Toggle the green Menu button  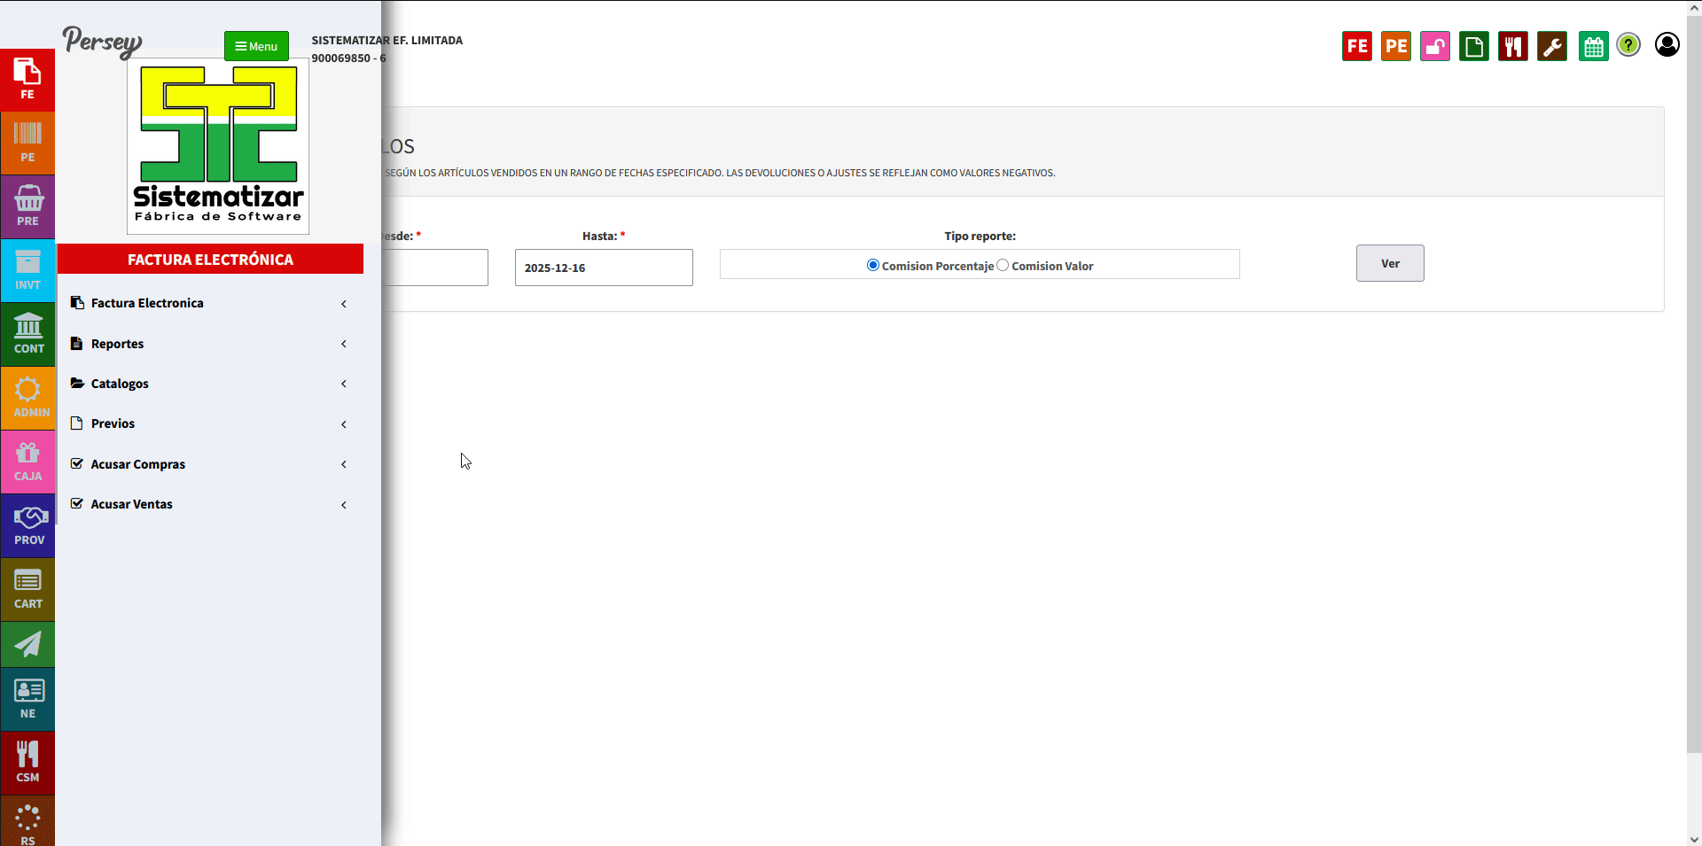(x=256, y=46)
